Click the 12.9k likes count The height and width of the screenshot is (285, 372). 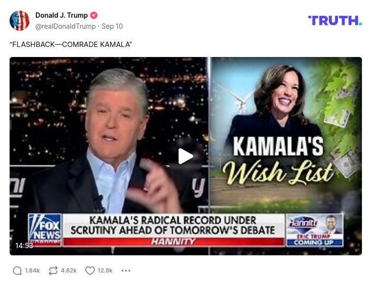[105, 271]
